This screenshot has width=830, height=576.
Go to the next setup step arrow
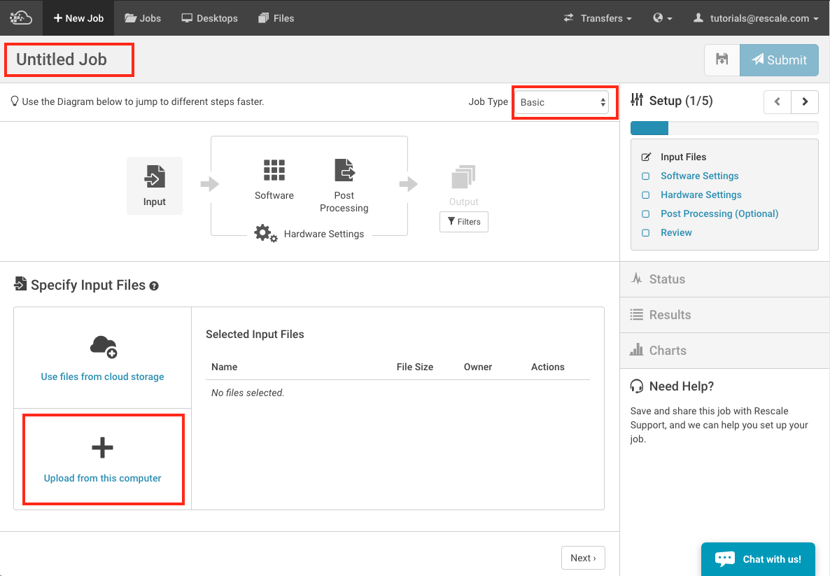[805, 101]
